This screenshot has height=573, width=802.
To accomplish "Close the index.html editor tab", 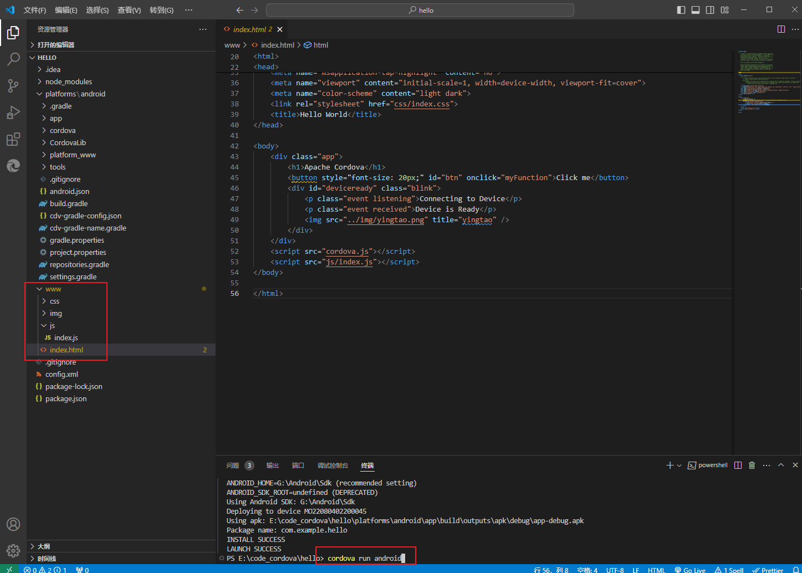I will pos(280,29).
